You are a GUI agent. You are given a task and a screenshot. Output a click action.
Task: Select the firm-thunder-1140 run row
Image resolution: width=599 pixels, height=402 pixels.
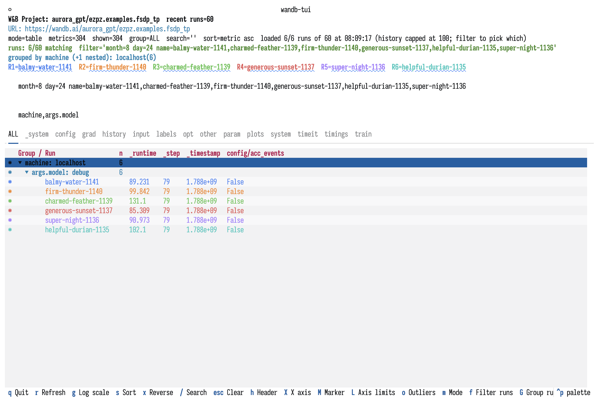(x=296, y=191)
